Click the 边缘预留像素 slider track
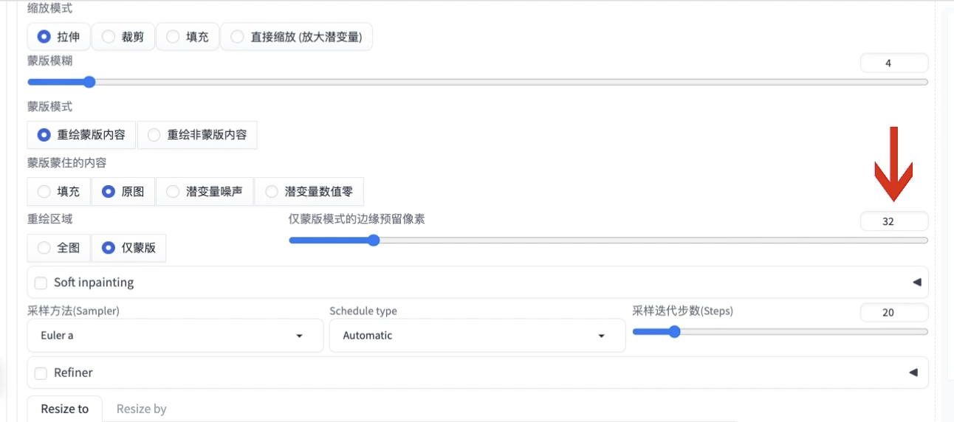The image size is (954, 422). pos(608,241)
